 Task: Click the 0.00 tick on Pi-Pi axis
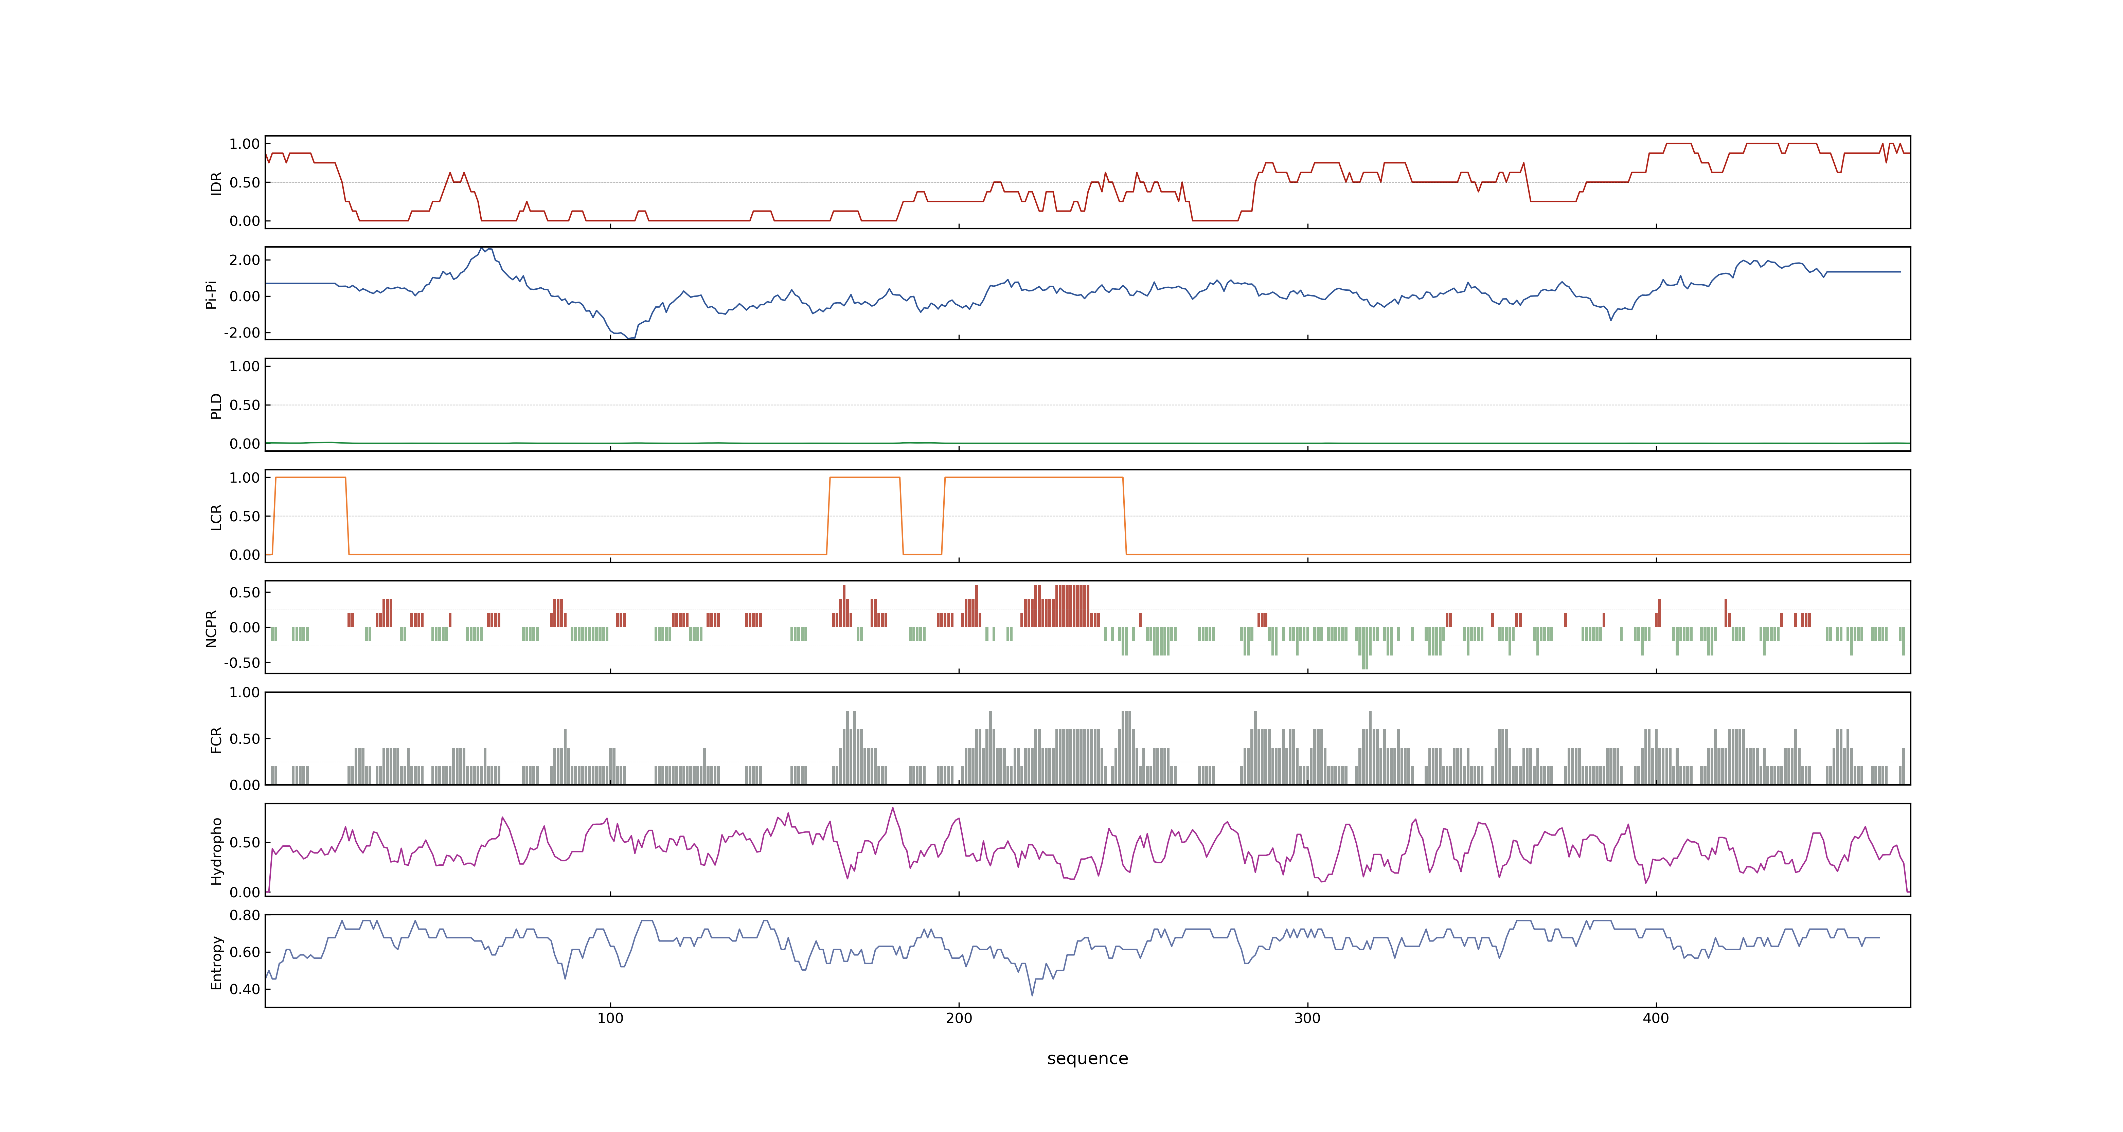pyautogui.click(x=245, y=297)
